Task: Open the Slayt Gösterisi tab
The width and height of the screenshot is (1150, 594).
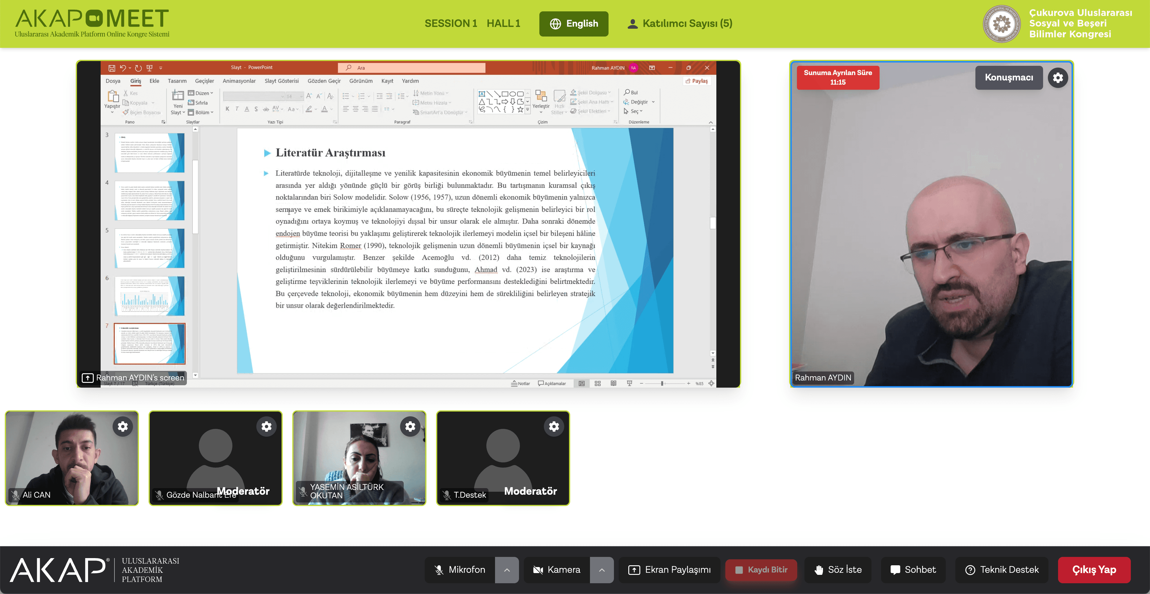Action: click(x=282, y=81)
